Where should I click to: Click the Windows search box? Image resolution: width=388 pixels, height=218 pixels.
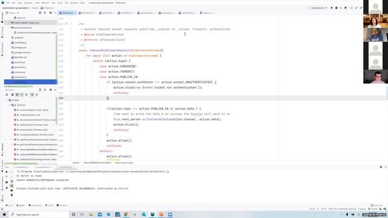coord(39,214)
